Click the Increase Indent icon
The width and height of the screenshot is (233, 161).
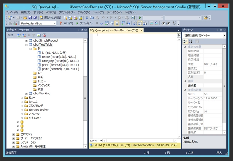(168, 23)
